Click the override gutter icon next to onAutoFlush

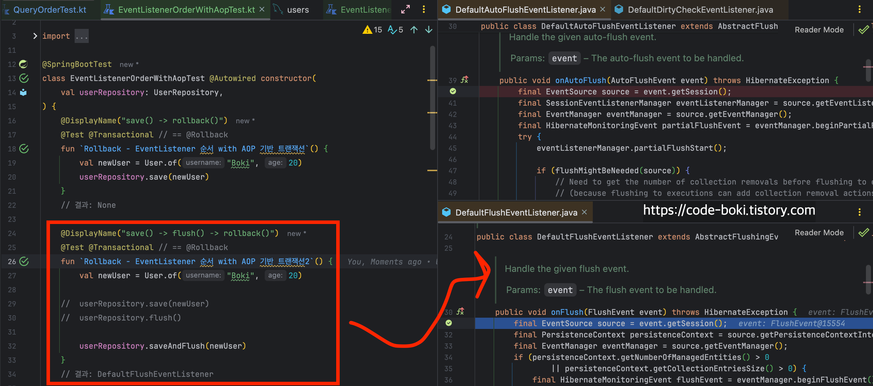click(465, 80)
